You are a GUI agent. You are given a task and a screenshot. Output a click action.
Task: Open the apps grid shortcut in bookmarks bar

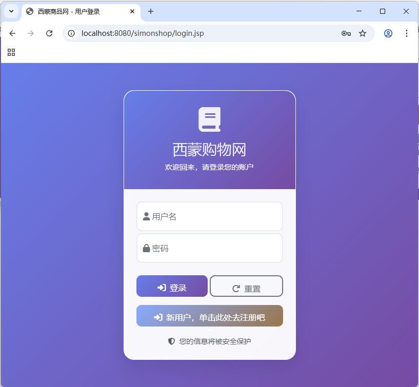click(11, 52)
